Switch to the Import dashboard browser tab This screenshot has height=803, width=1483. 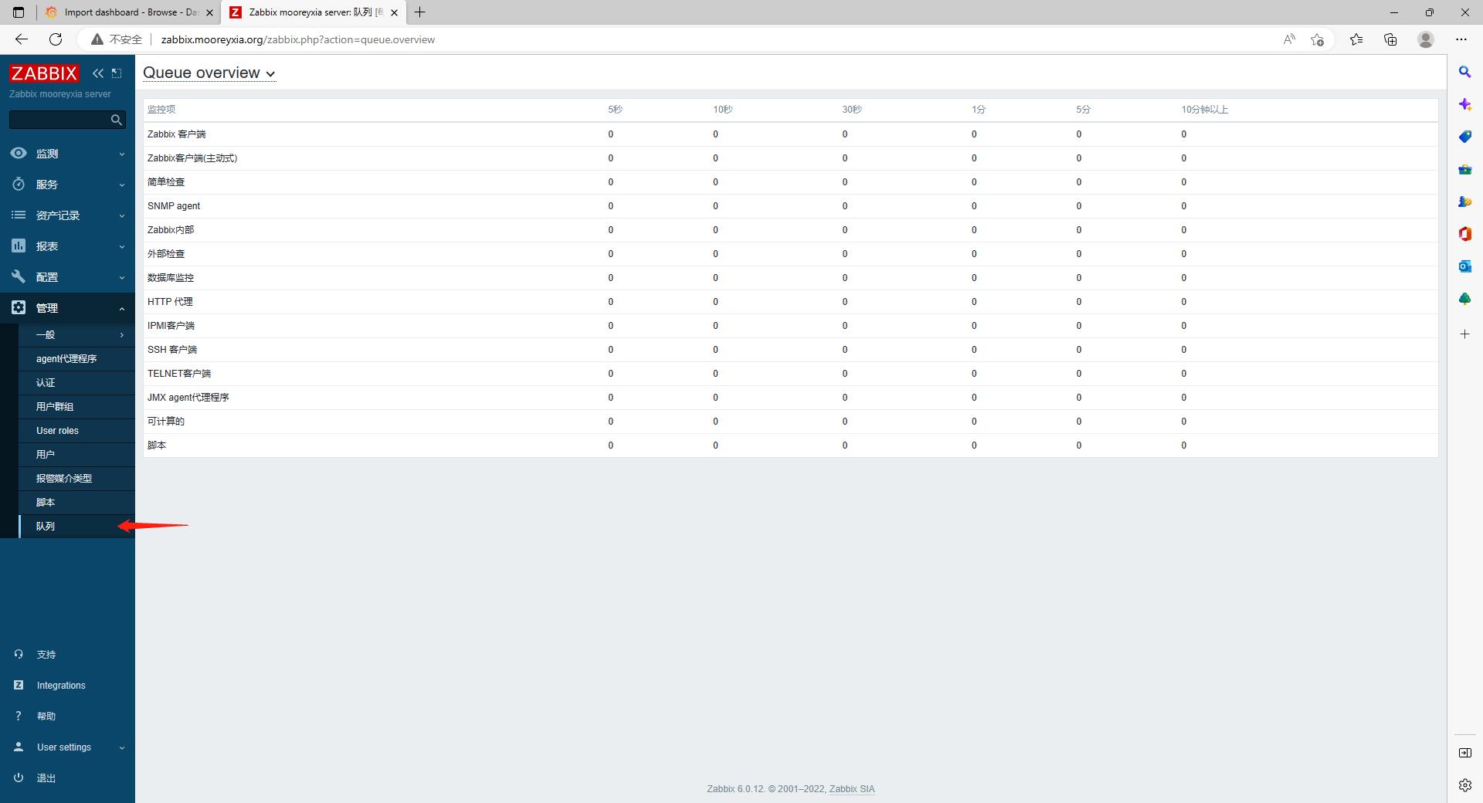(x=127, y=12)
